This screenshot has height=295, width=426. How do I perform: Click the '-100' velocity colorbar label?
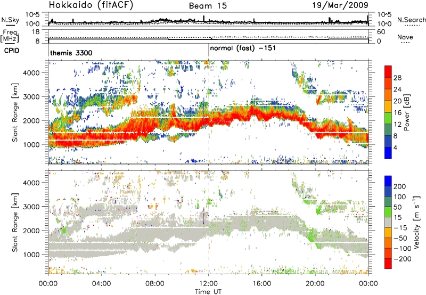[403, 249]
